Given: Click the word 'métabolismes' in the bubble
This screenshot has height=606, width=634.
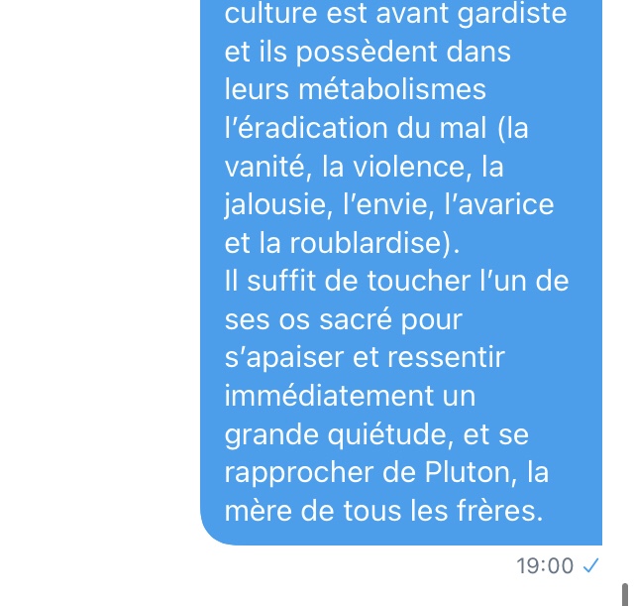Looking at the screenshot, I should pos(392,89).
